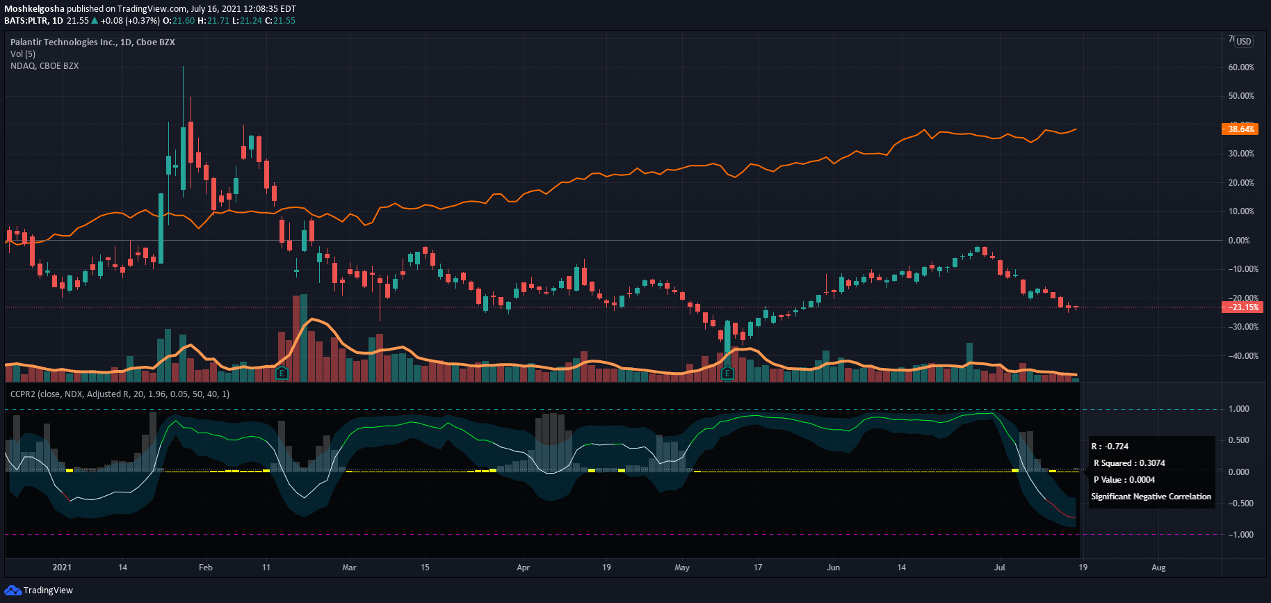Click the CCPR2 indicator legend title
Image resolution: width=1271 pixels, height=603 pixels.
point(120,394)
